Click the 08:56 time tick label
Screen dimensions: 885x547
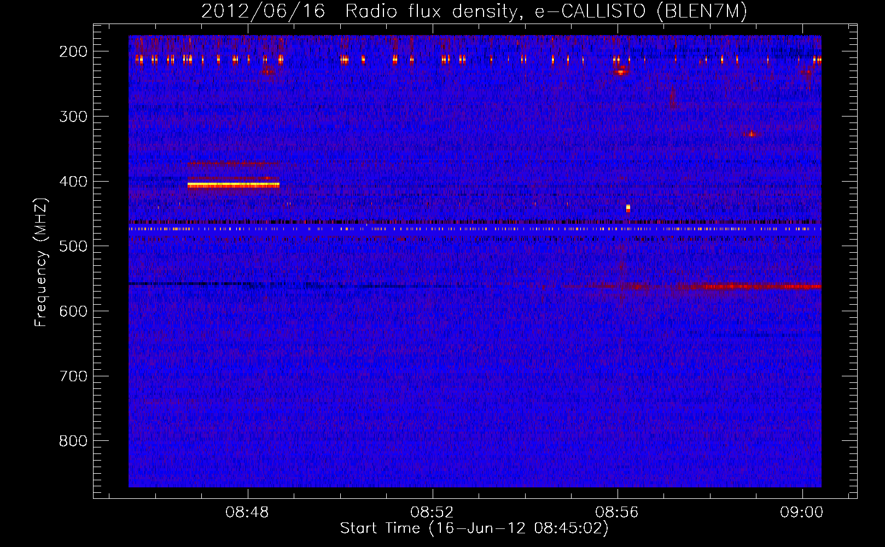point(617,513)
